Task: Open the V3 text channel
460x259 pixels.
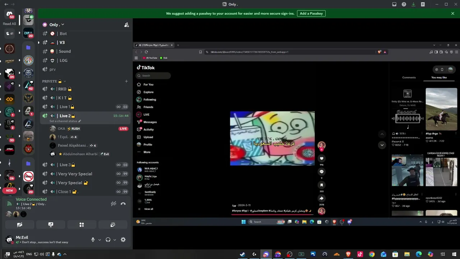Action: tap(85, 42)
